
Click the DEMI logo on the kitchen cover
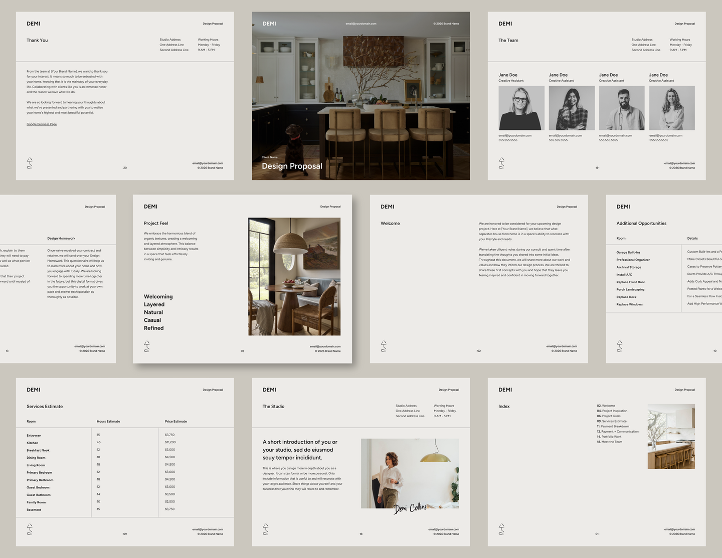(x=269, y=24)
